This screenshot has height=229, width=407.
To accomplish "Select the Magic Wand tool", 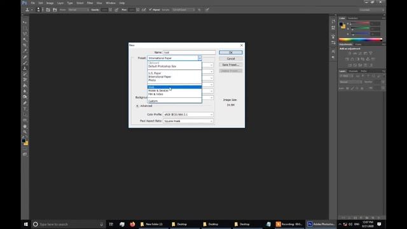I will [25, 39].
